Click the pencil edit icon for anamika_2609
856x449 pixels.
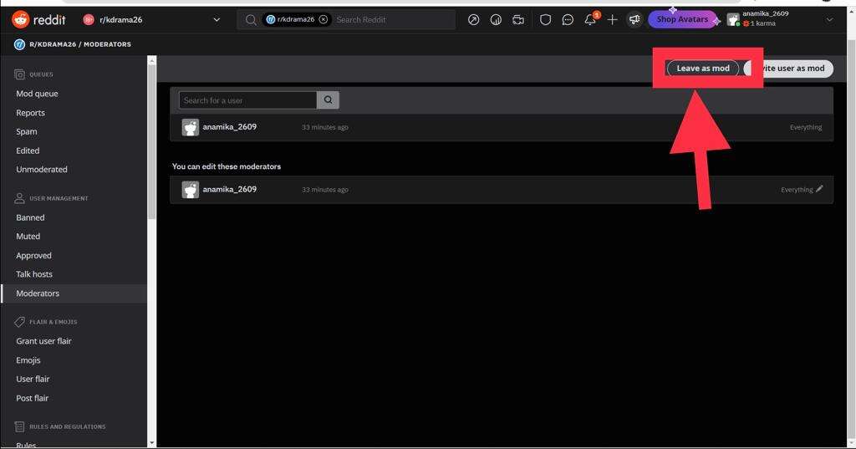point(819,189)
